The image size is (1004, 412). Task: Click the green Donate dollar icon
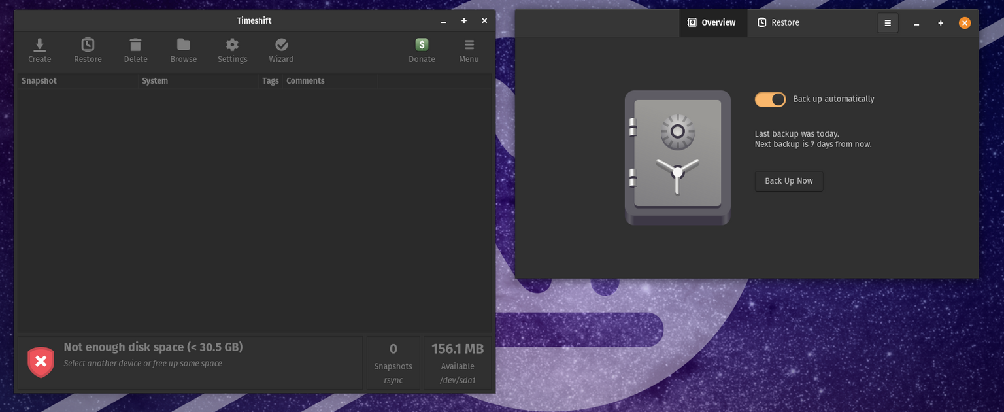(x=422, y=45)
